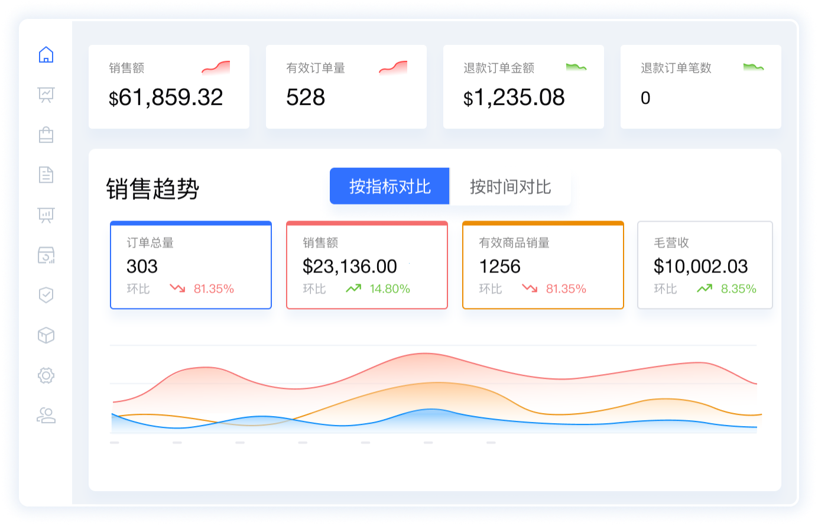Screen dimensions: 818x526
Task: Click the shopping bag icon
Action: (x=46, y=135)
